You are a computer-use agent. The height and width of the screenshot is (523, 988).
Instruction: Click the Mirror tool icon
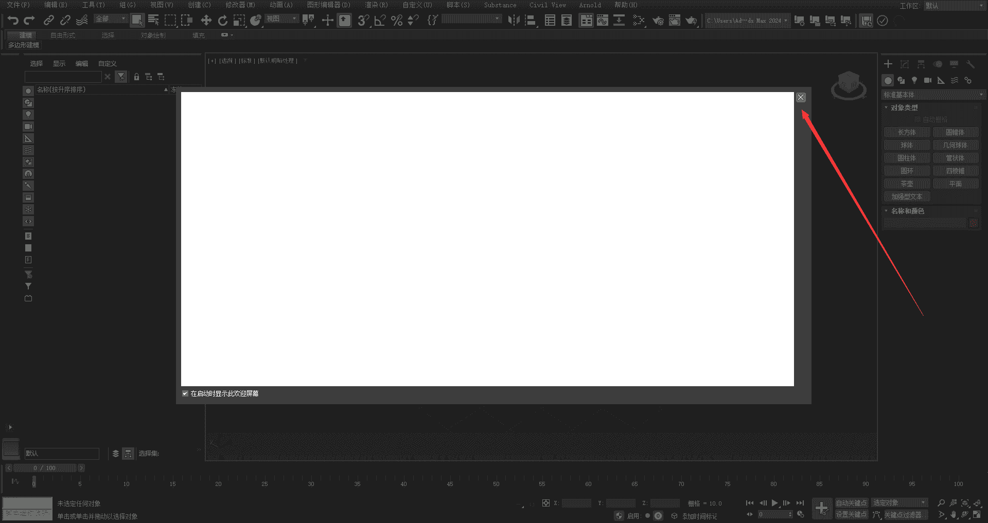point(514,20)
